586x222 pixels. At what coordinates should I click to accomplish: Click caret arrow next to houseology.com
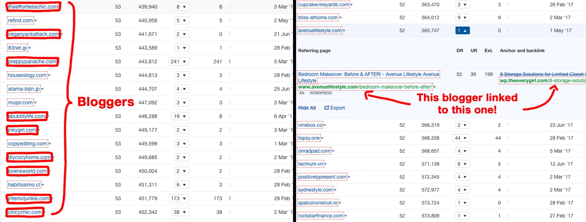pyautogui.click(x=49, y=76)
